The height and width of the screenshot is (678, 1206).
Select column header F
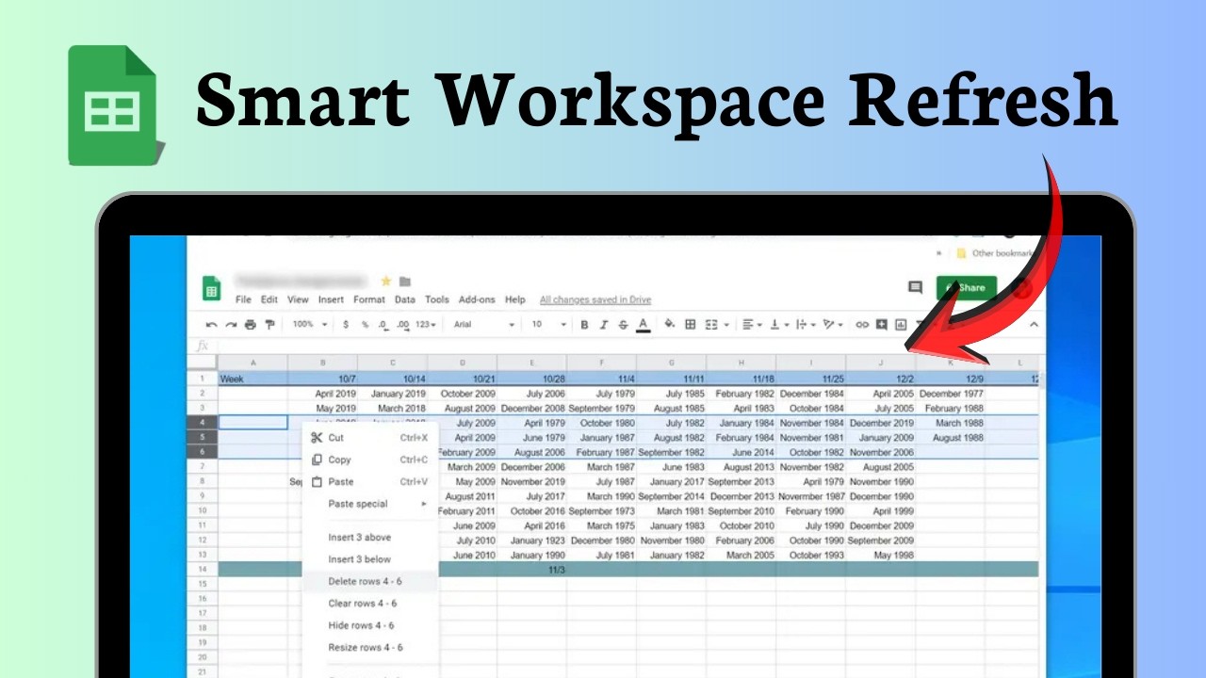click(x=602, y=363)
